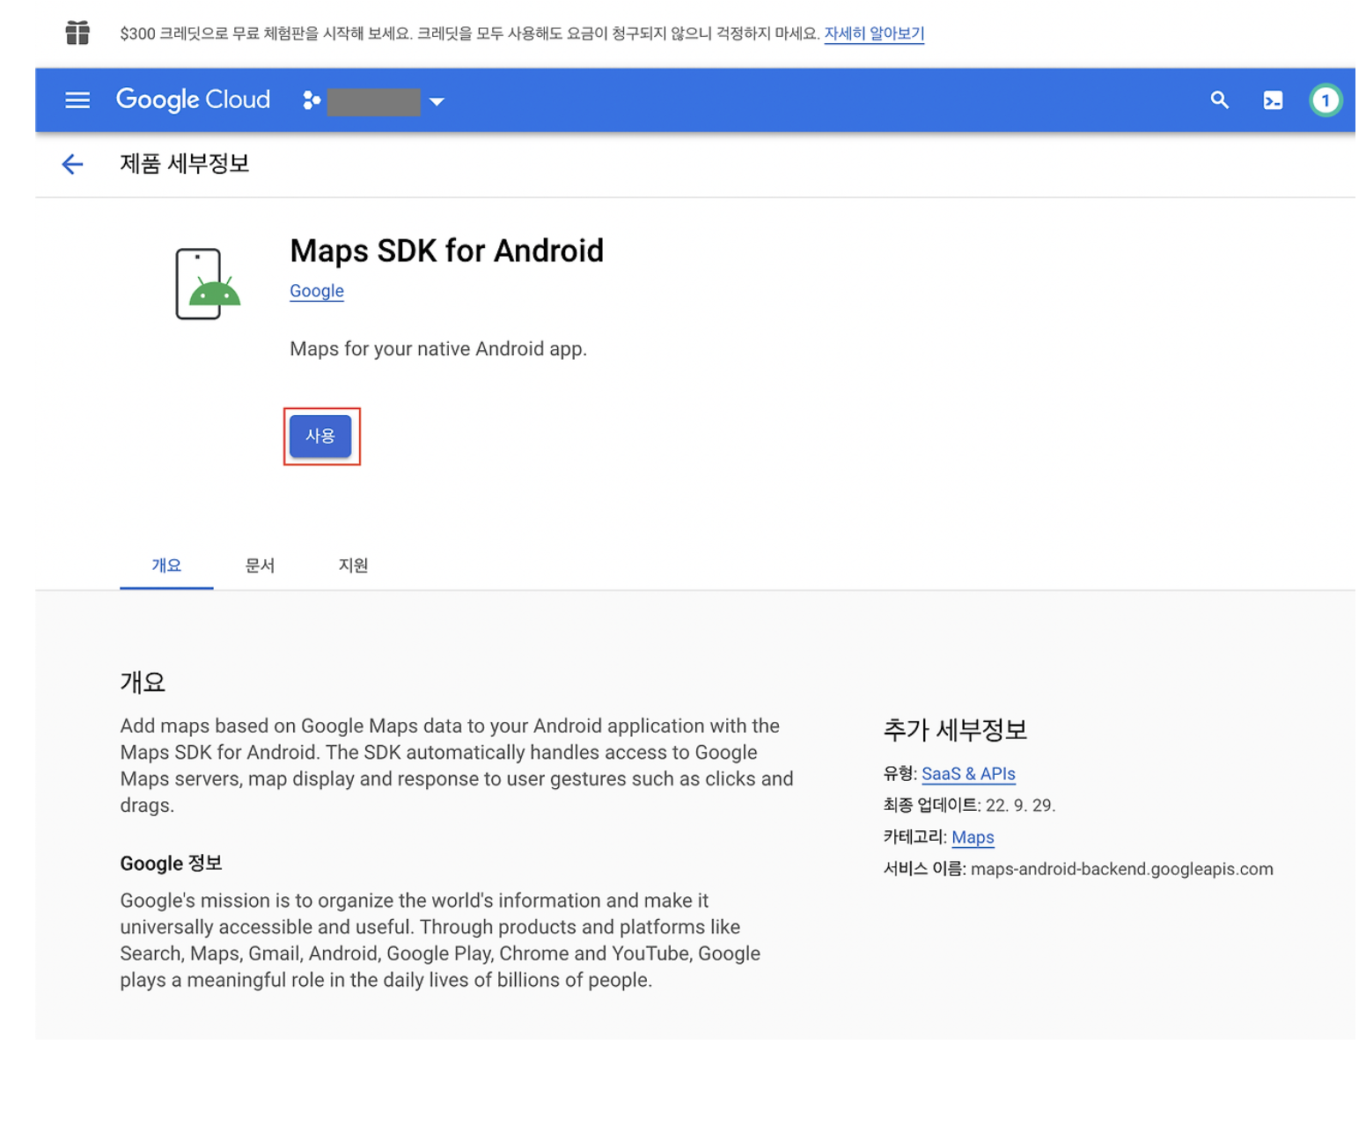This screenshot has width=1366, height=1131.
Task: Click the Google Cloud logo
Action: pos(193,100)
